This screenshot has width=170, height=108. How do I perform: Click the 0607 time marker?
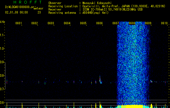[x=116, y=23]
